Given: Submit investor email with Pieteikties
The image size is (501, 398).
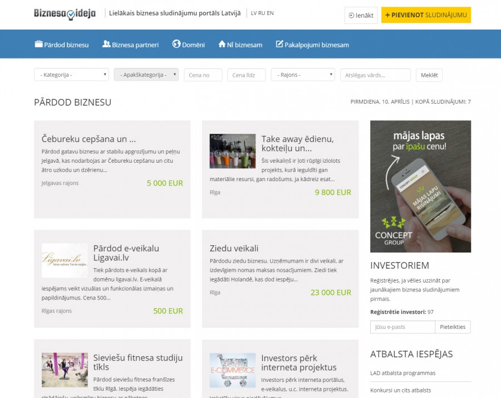Looking at the screenshot, I should pyautogui.click(x=453, y=327).
